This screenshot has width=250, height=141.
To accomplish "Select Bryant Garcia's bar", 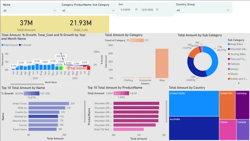I will (x=43, y=129).
